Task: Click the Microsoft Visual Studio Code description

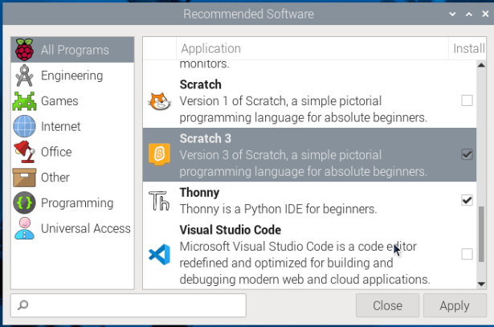Action: click(304, 263)
